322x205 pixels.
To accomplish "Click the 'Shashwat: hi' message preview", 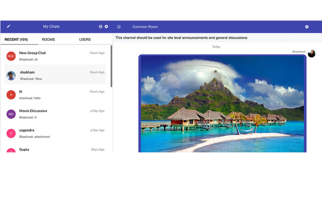I will 28,117.
